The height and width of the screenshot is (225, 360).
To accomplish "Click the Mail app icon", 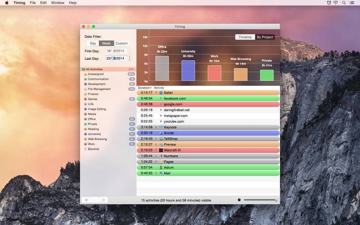I will (161, 173).
